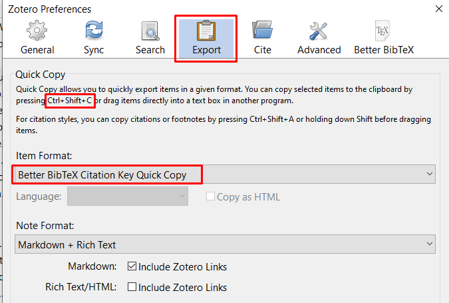Open the Advanced wrench-and-screwdriver icon
Image resolution: width=449 pixels, height=303 pixels.
[318, 31]
